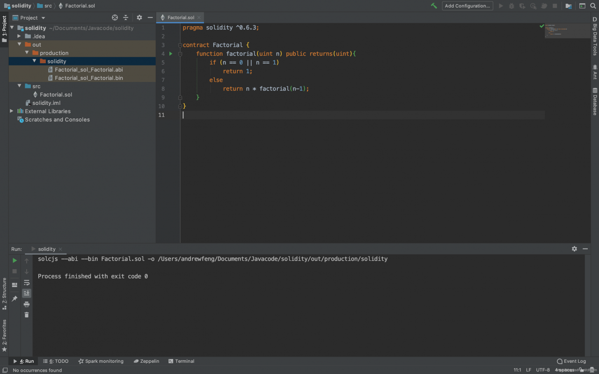Switch to the Terminal tool tab
The image size is (599, 374).
coord(181,361)
